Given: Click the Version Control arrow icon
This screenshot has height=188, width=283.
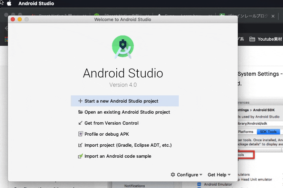Looking at the screenshot, I should (80, 123).
